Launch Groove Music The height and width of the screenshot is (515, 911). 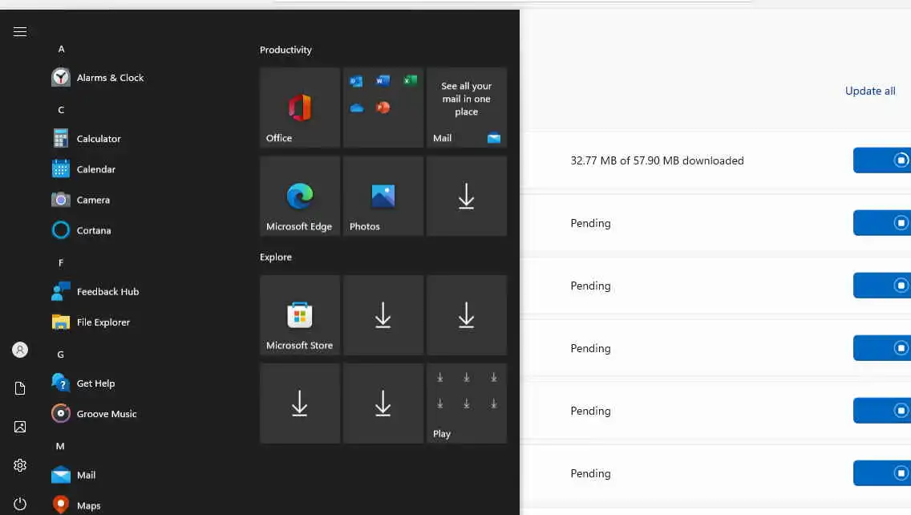[x=94, y=414]
